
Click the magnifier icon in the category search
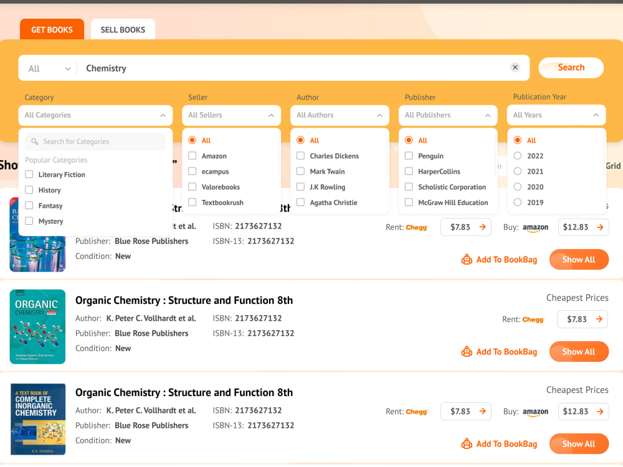[x=34, y=142]
